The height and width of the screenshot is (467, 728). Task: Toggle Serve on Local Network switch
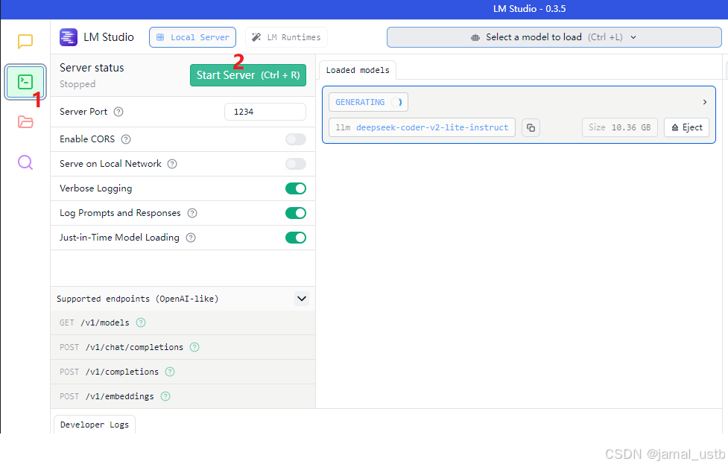pos(296,164)
